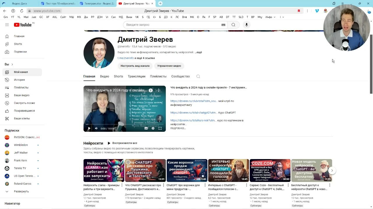Open Плейлисты in the sidebar
Screen dimensions: 373x209
[x=22, y=87]
